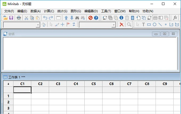This screenshot has width=181, height=114.
Task: Click the red flag tool icon
Action: [68, 24]
